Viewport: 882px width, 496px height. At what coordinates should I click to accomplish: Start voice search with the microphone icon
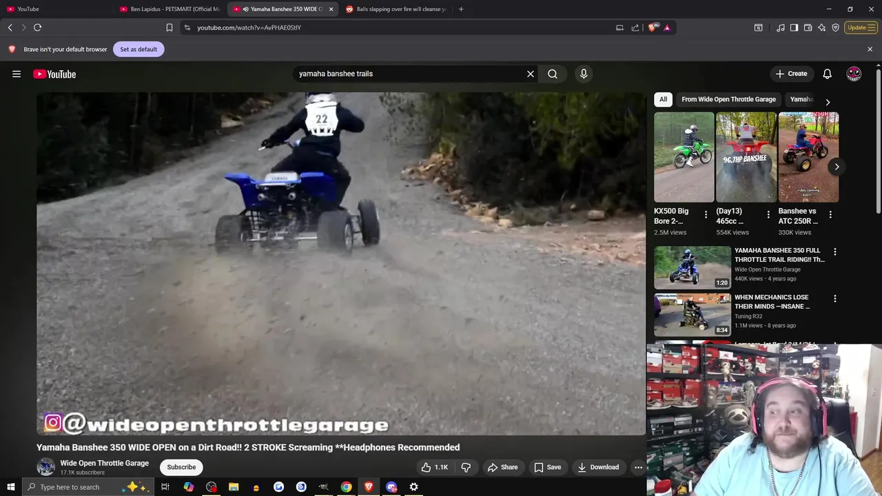tap(584, 74)
